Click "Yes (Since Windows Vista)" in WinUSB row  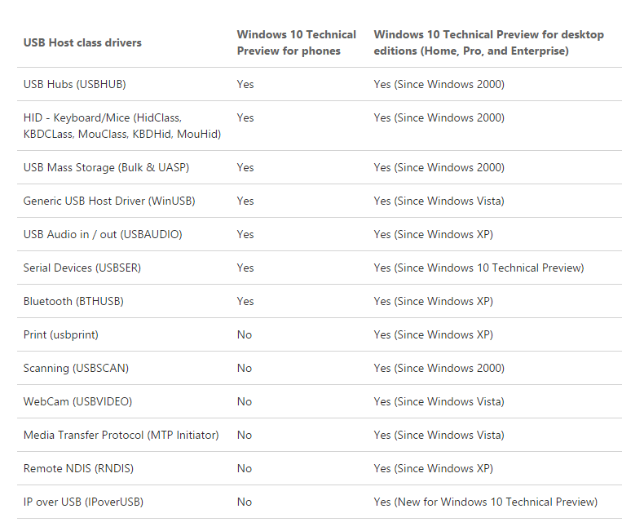pos(439,201)
